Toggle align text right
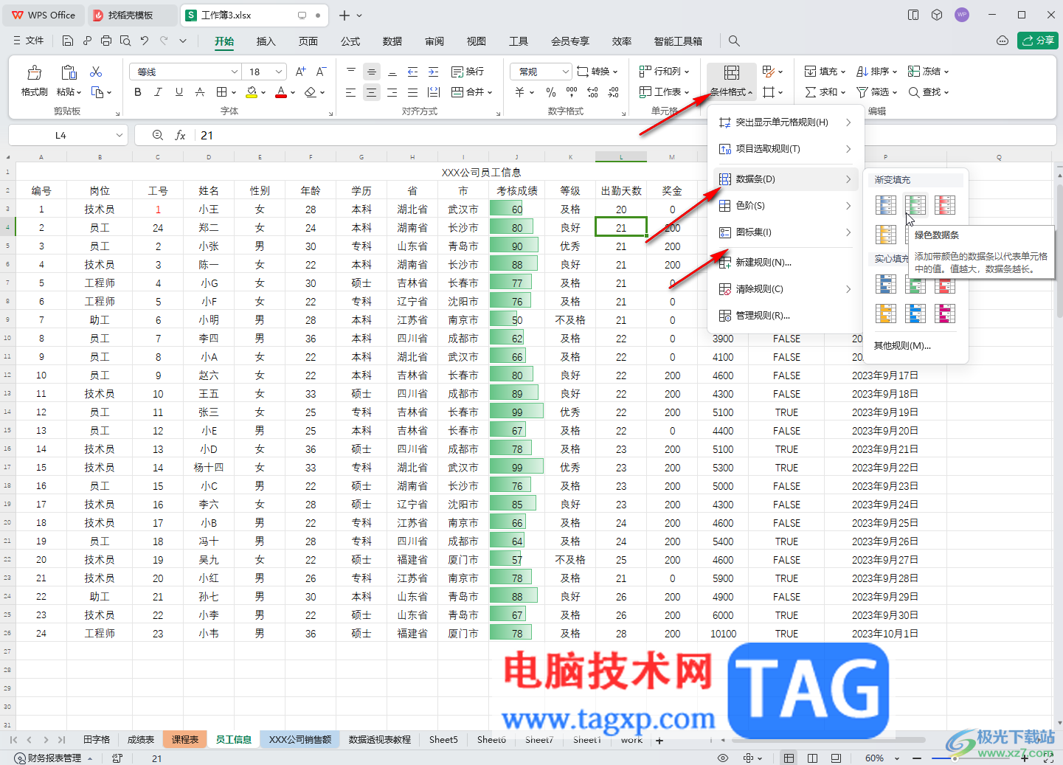 click(x=392, y=92)
